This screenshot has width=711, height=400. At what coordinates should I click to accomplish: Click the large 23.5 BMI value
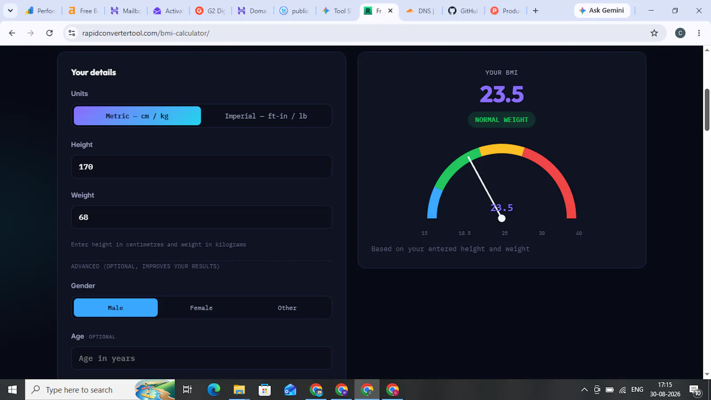pyautogui.click(x=502, y=94)
